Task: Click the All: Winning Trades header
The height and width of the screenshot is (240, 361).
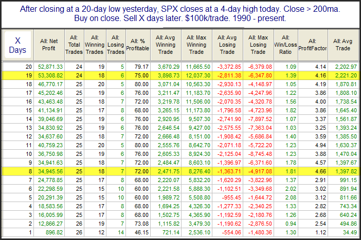Action: (95, 45)
